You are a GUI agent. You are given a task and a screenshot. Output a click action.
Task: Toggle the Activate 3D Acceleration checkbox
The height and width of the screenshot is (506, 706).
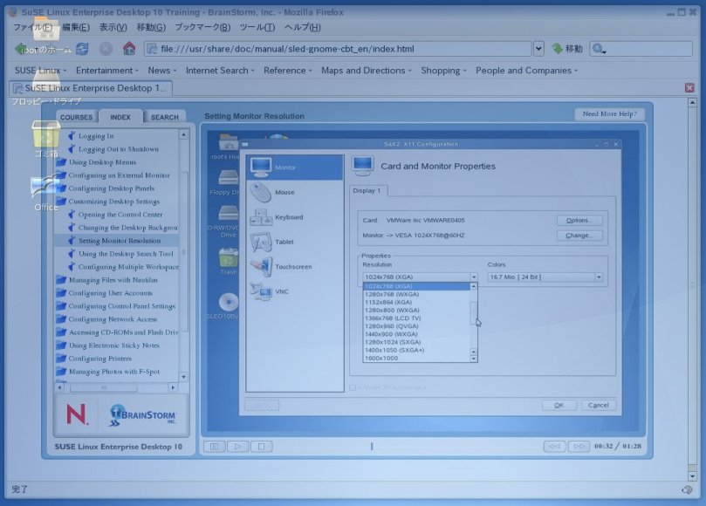pos(353,387)
